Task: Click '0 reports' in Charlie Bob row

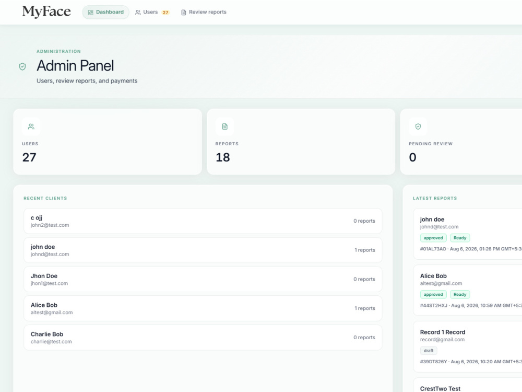Action: tap(364, 337)
